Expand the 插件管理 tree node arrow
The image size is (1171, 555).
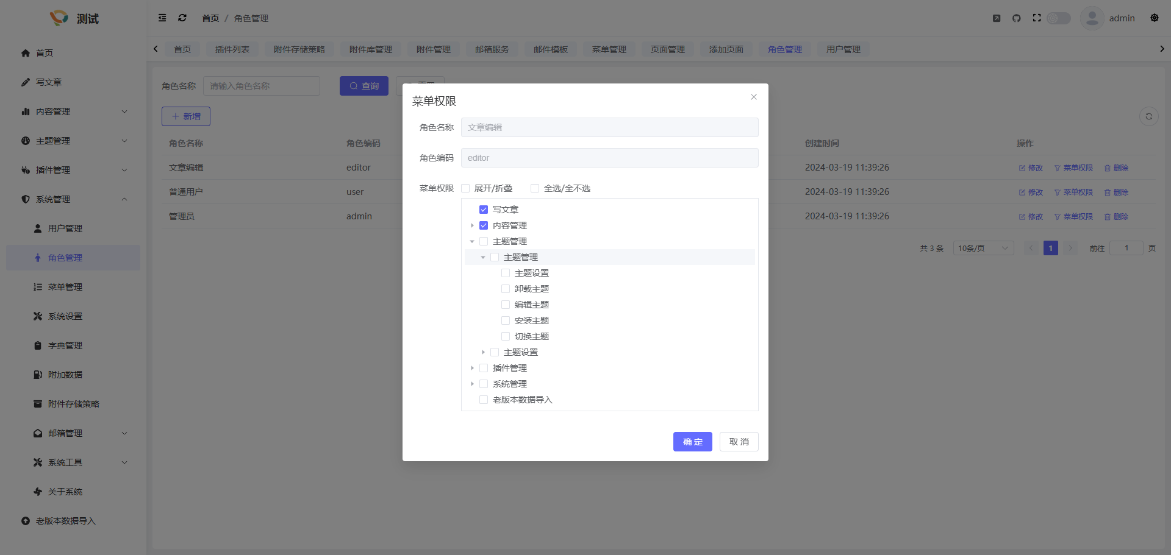click(x=472, y=368)
